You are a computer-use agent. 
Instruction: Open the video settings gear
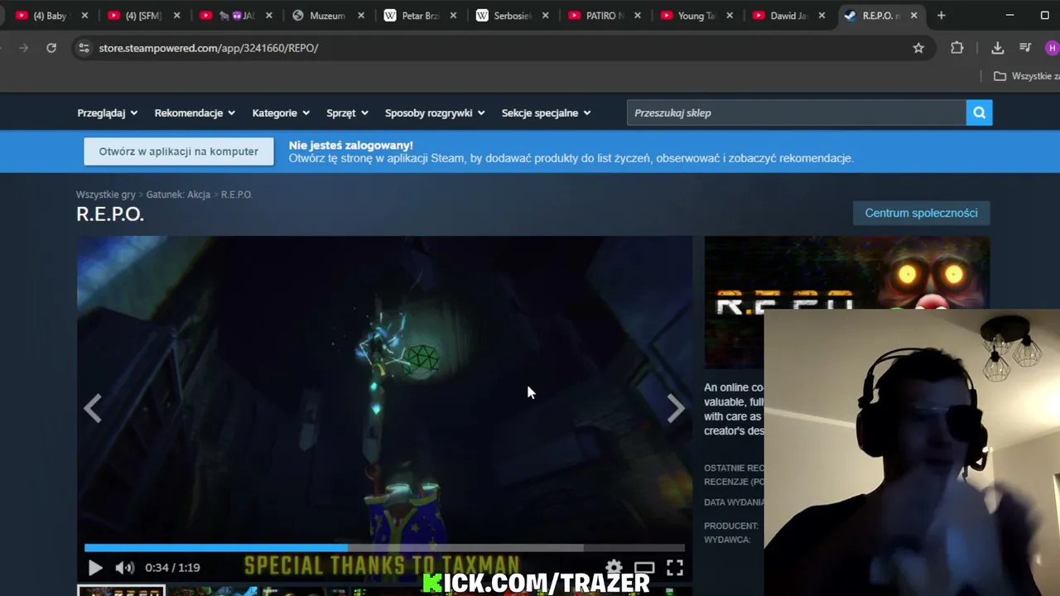tap(614, 567)
